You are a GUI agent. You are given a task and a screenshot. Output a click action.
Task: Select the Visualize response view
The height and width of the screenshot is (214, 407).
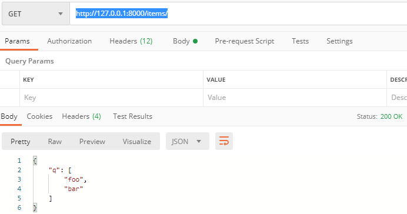pos(137,142)
